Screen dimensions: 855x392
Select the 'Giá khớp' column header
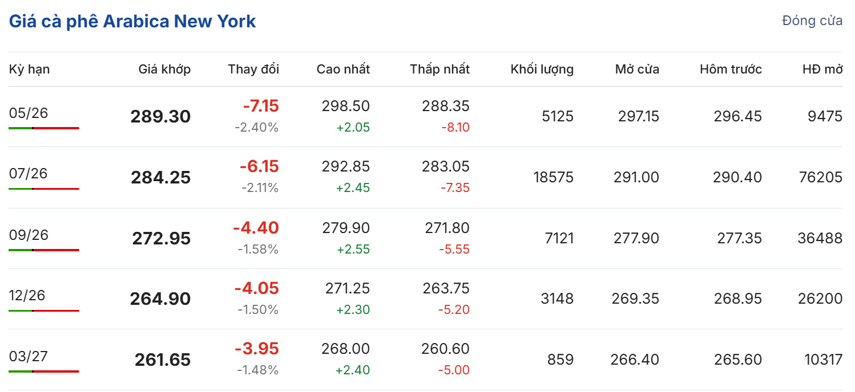tap(164, 70)
